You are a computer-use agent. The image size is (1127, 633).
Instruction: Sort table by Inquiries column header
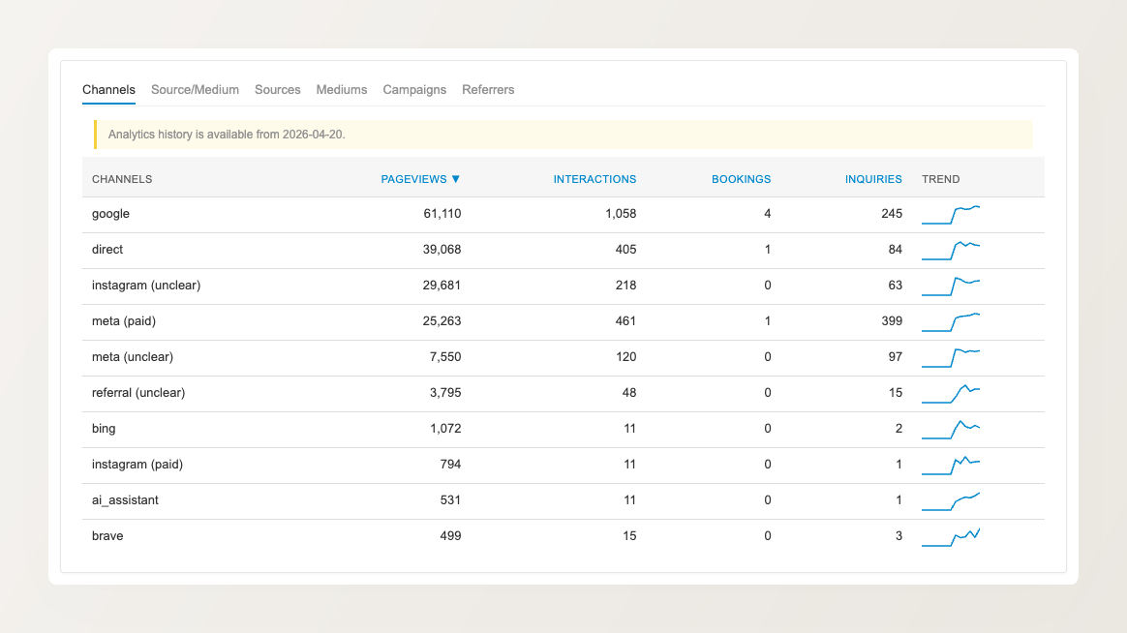click(x=873, y=179)
